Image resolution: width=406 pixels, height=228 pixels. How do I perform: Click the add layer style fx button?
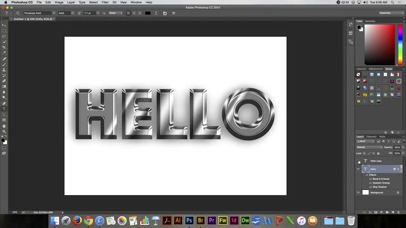pos(370,212)
